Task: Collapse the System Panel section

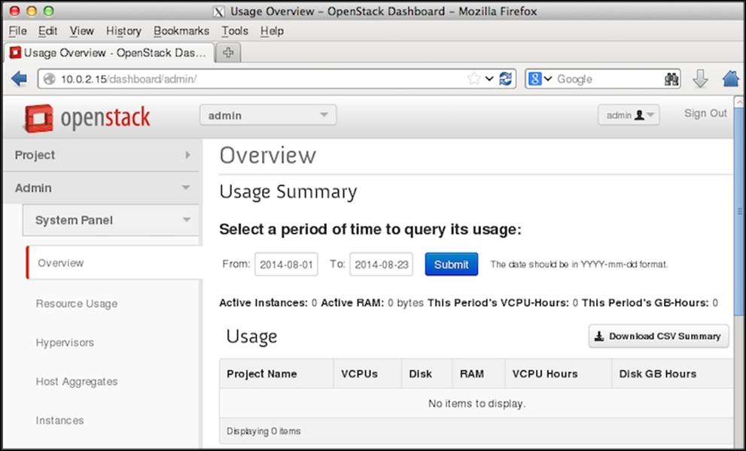Action: [111, 220]
